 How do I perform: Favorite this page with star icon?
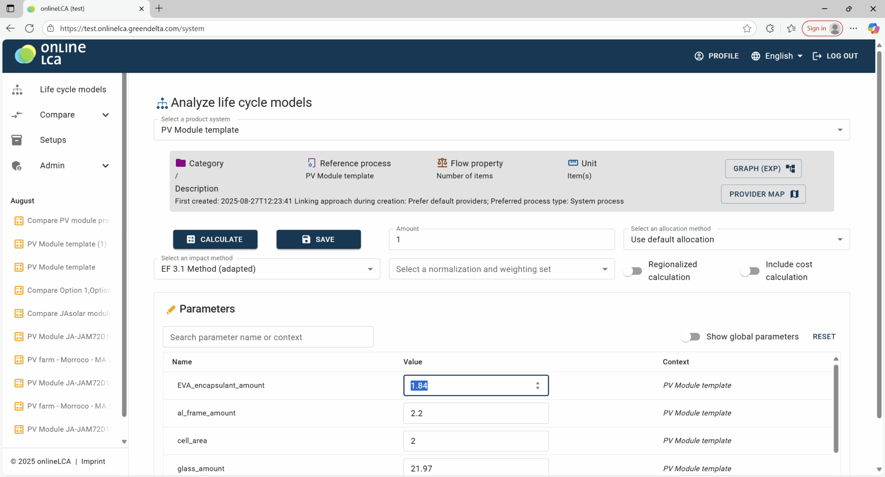pyautogui.click(x=747, y=29)
